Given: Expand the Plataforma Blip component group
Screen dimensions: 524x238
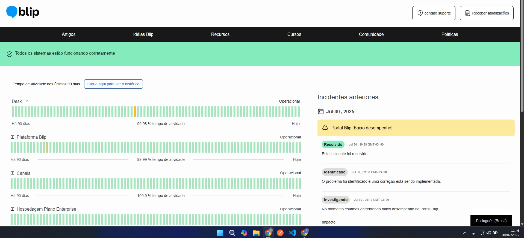Looking at the screenshot, I should [x=12, y=137].
